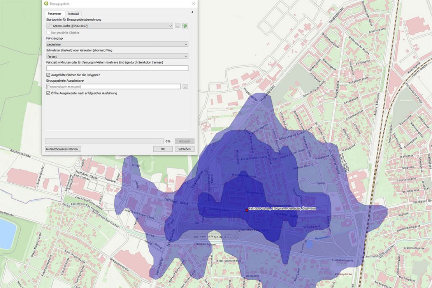This screenshot has height=288, width=432.
Task: Toggle Ausgefüllte Flächen für alle Polygone checkbox
Action: click(x=49, y=75)
